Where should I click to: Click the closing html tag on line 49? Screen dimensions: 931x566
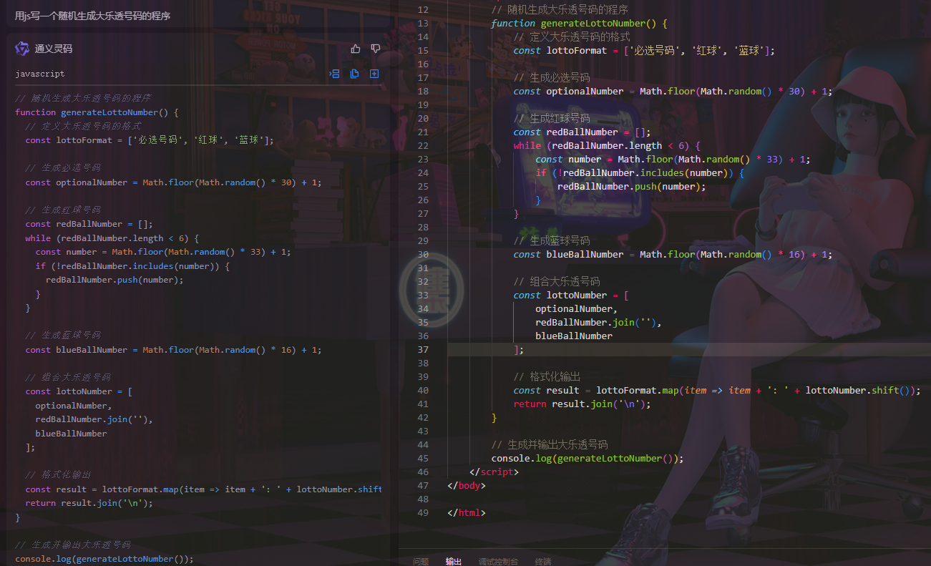tap(467, 512)
